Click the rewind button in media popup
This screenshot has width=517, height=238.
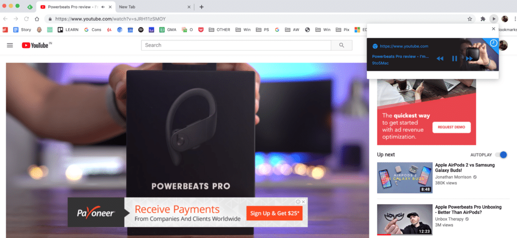click(440, 59)
